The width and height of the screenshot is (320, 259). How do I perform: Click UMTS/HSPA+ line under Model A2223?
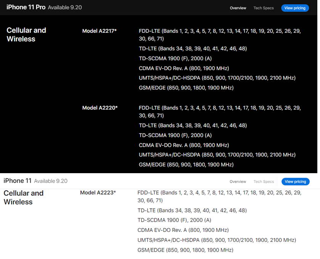217,240
